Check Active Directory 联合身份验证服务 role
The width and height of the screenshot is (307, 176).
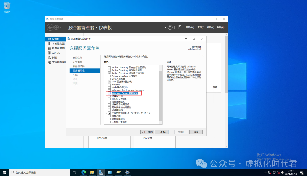point(109,67)
